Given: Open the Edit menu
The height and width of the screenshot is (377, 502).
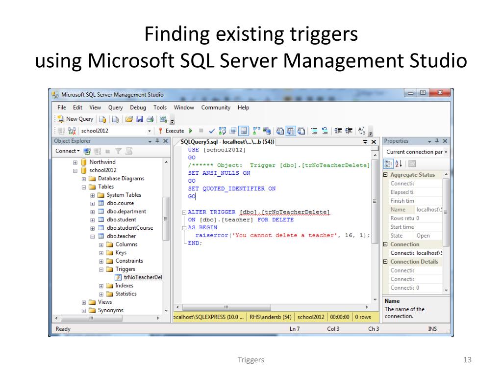Looking at the screenshot, I should tap(77, 108).
